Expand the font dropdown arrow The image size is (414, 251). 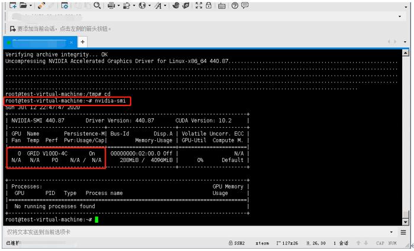(165, 5)
